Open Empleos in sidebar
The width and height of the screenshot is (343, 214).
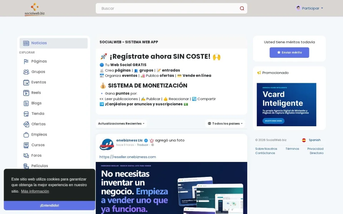tap(54, 135)
